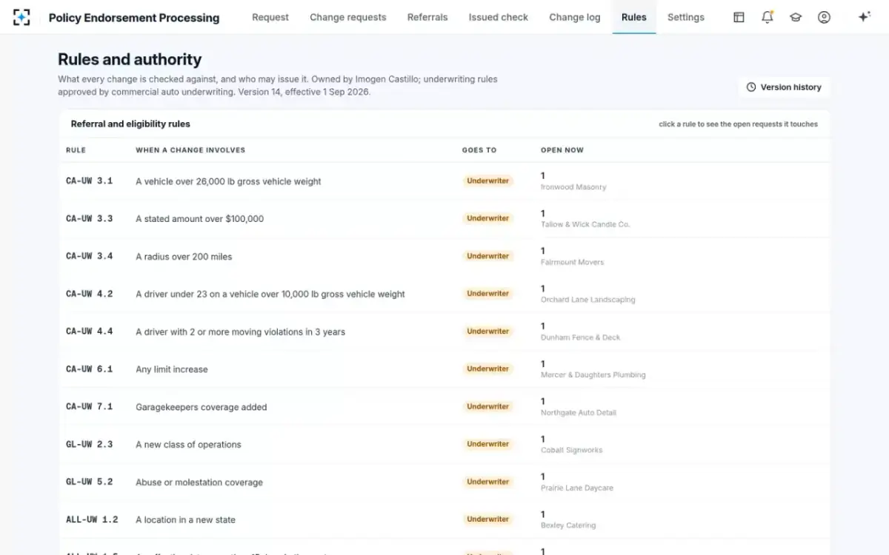This screenshot has width=889, height=555.
Task: Click the Underwriter badge for CA-UW 3.1
Action: pyautogui.click(x=488, y=181)
